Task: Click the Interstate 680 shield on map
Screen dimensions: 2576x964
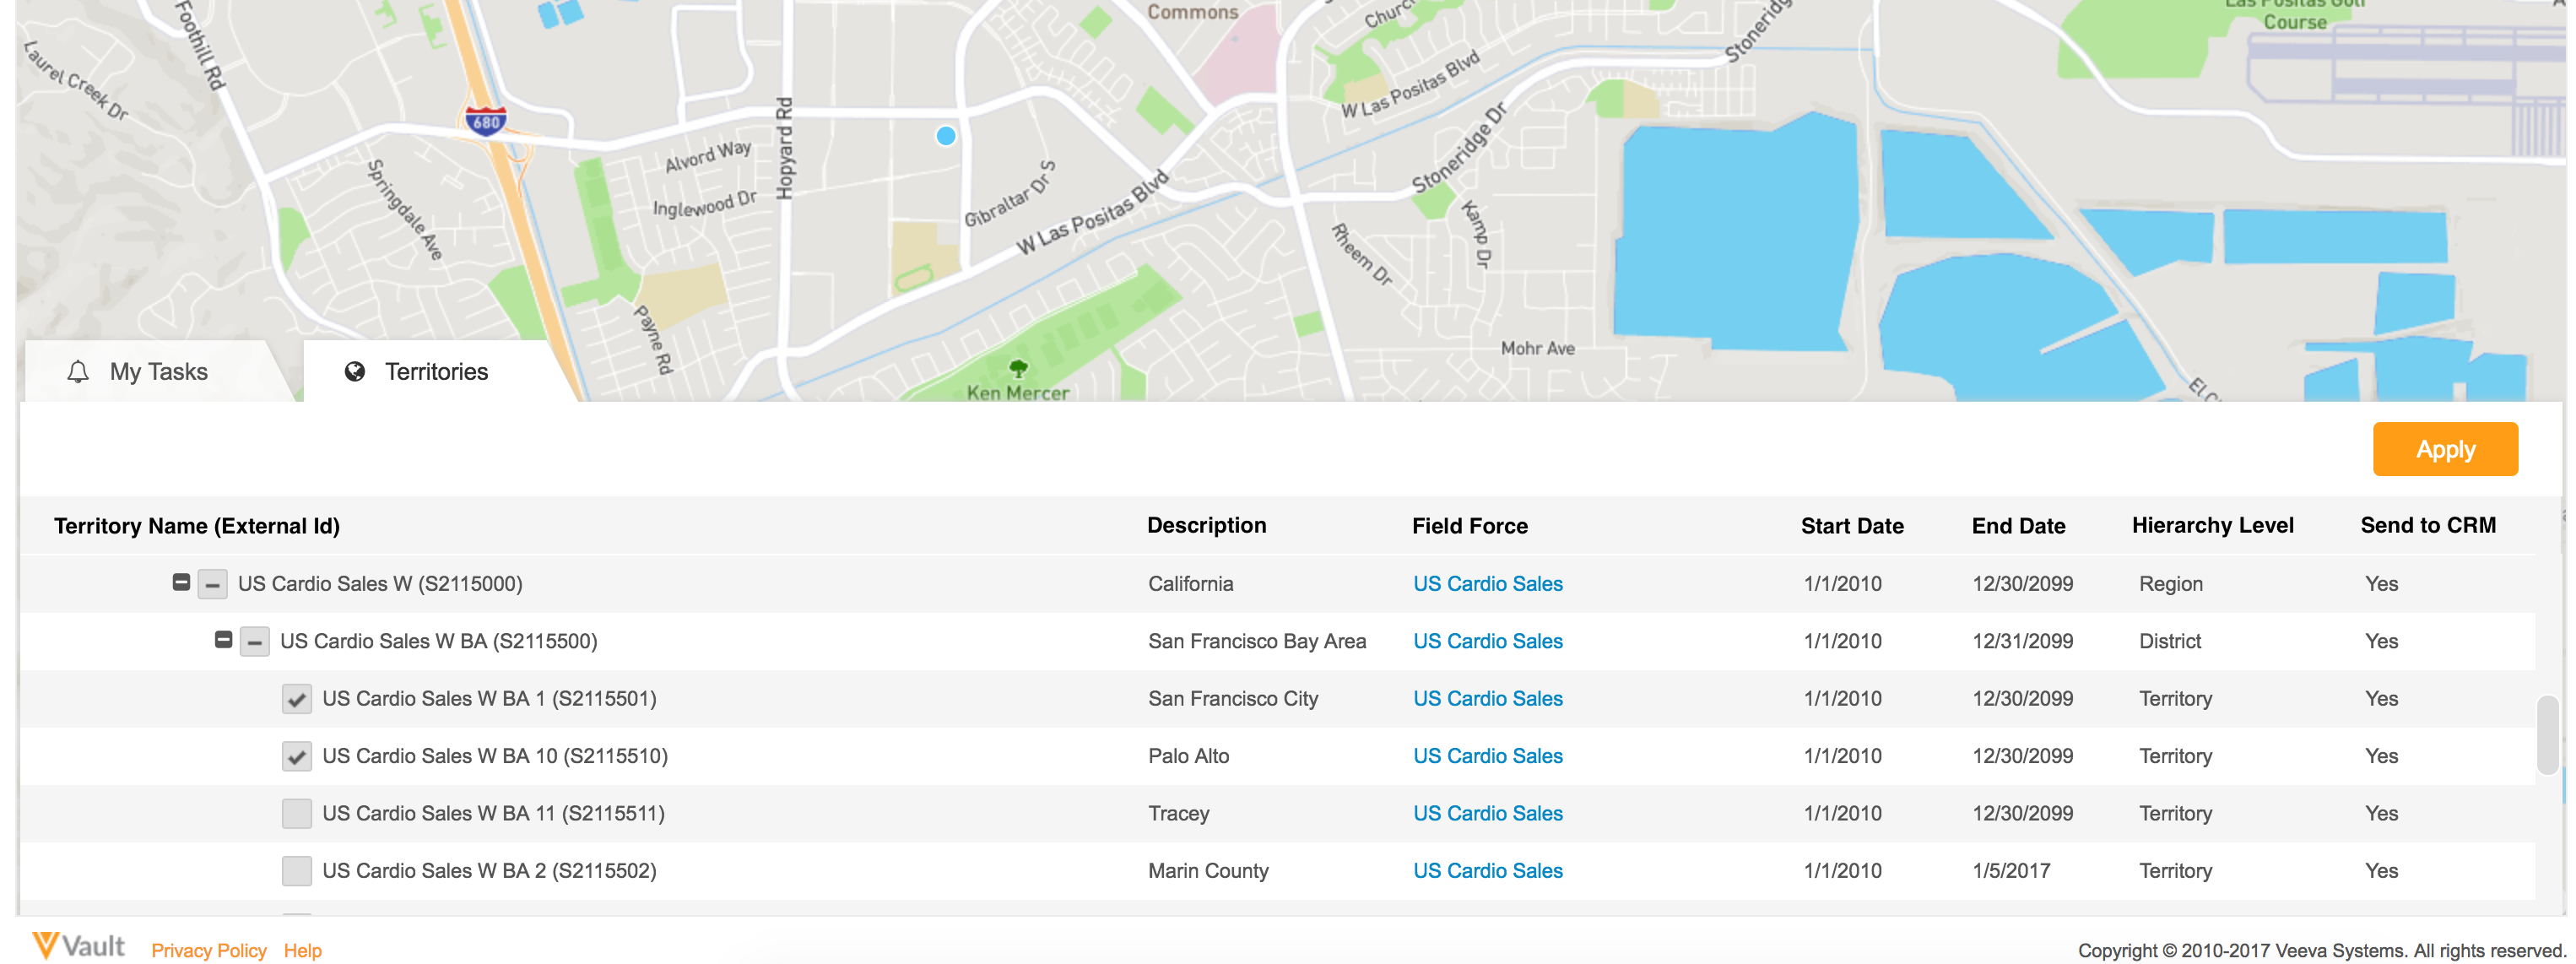Action: (486, 122)
